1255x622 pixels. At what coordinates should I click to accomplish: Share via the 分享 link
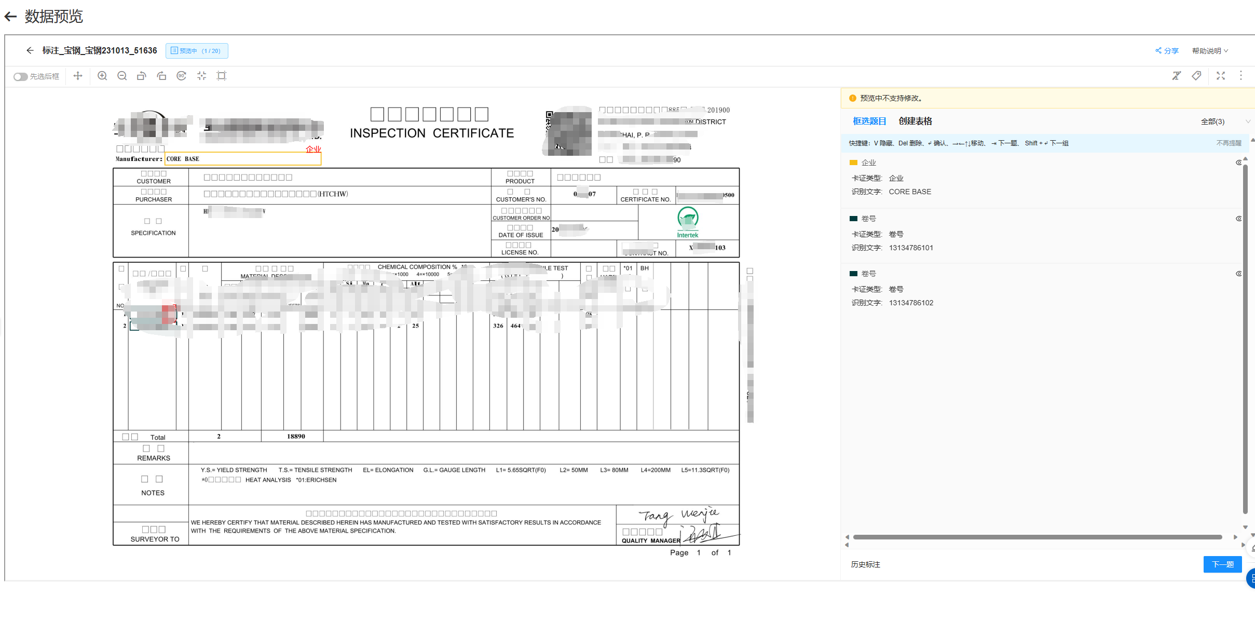[1167, 51]
